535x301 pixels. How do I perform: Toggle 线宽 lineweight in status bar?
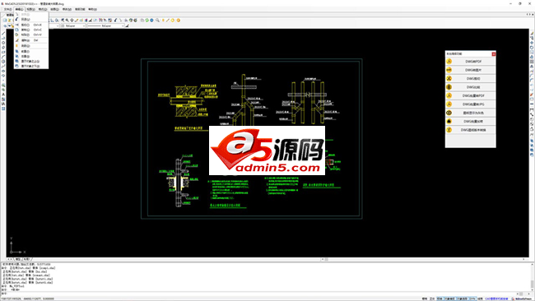(480, 299)
